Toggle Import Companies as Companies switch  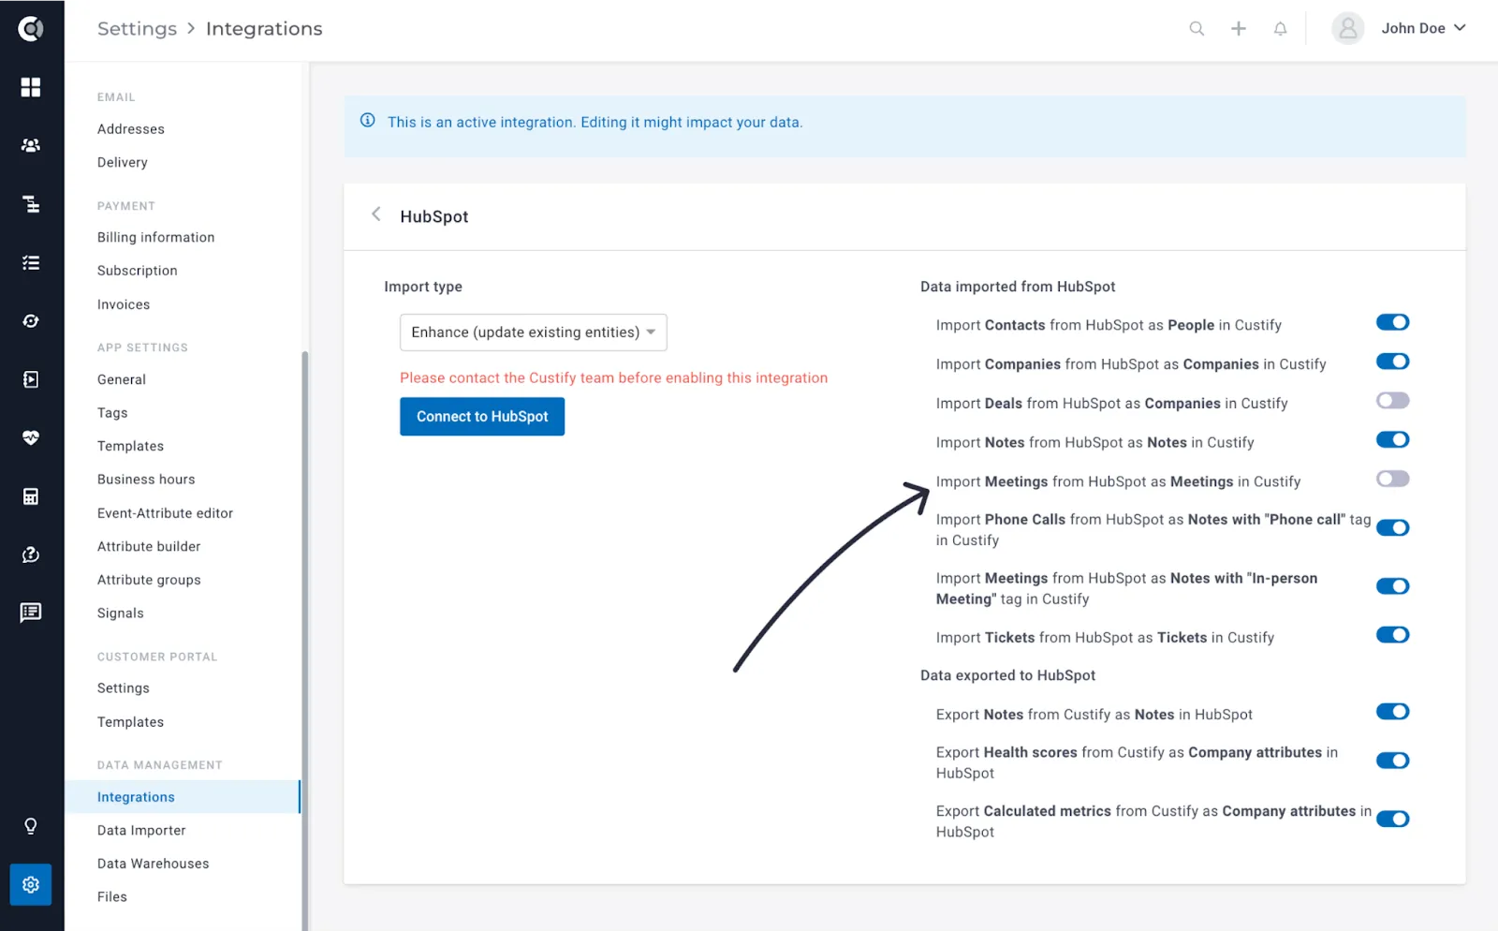pos(1392,362)
